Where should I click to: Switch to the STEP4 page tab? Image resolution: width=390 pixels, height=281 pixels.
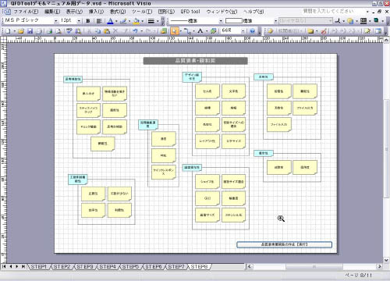pos(107,267)
